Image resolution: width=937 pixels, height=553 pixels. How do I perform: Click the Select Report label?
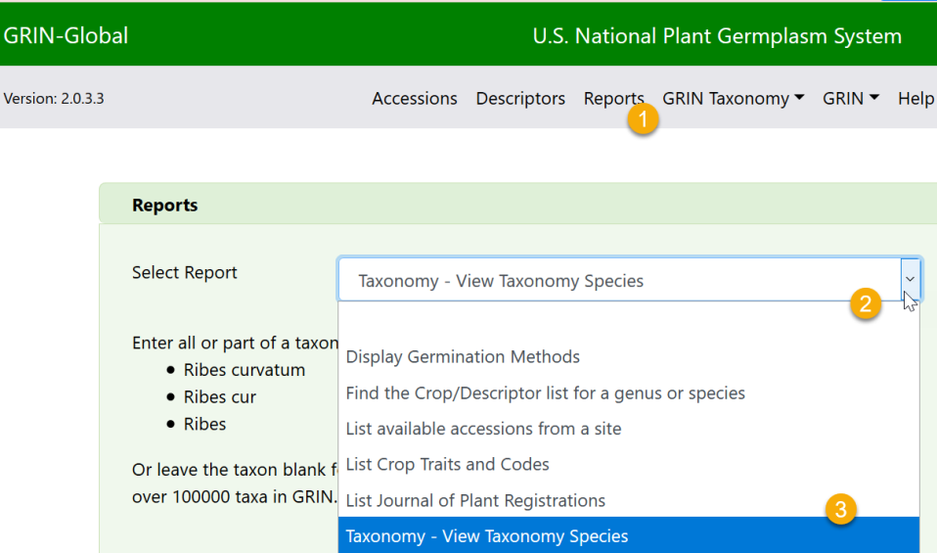pos(184,272)
